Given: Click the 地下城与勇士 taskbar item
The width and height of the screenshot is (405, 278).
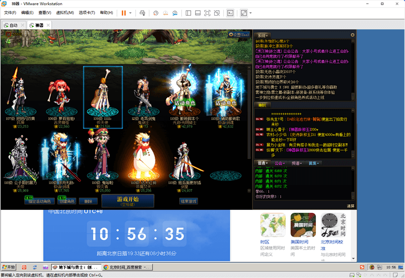Looking at the screenshot, I should pos(76,267).
